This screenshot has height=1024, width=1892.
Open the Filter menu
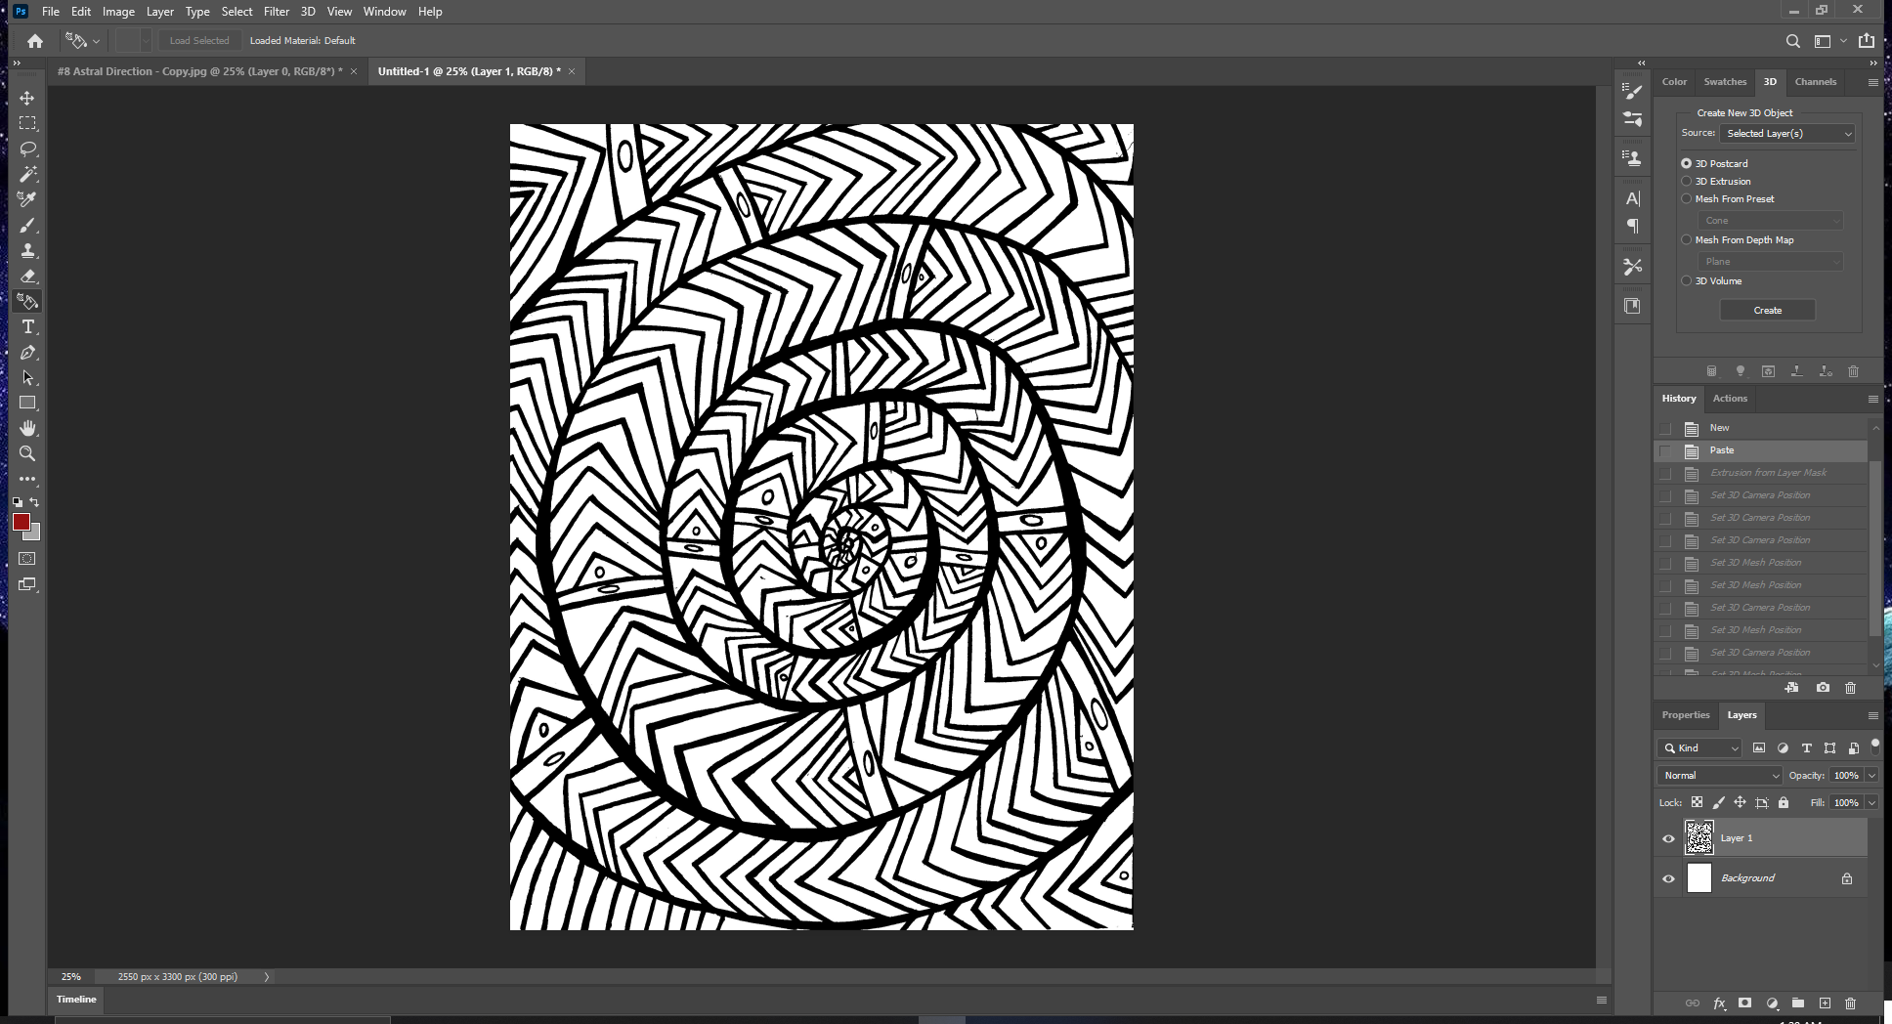(x=277, y=12)
